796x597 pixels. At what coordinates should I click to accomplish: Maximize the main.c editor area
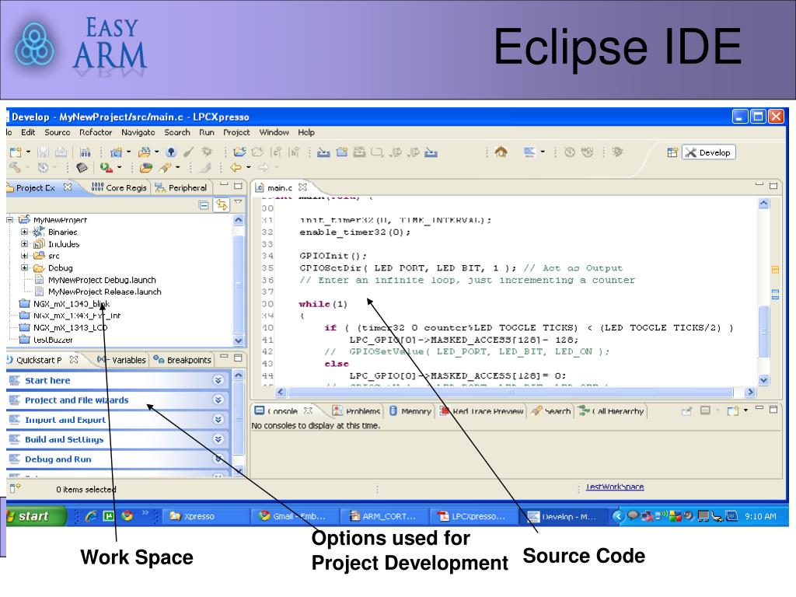(x=773, y=185)
